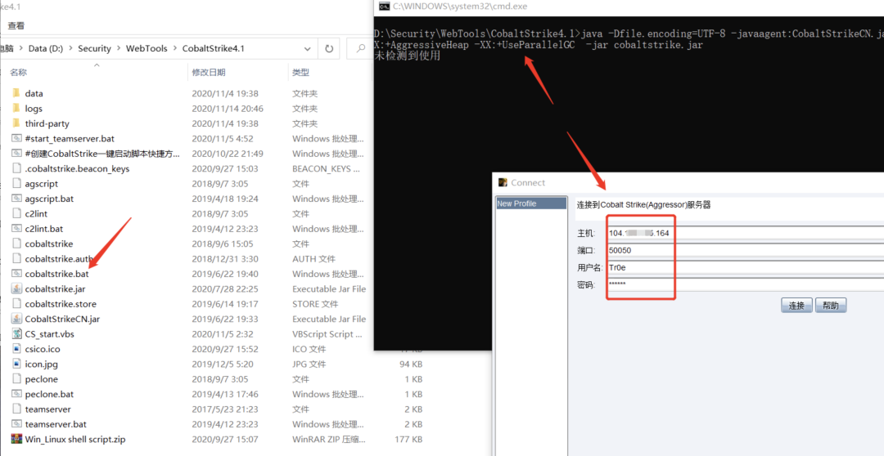Click the teamserver.bat batch file icon
The height and width of the screenshot is (456, 884).
(16, 424)
